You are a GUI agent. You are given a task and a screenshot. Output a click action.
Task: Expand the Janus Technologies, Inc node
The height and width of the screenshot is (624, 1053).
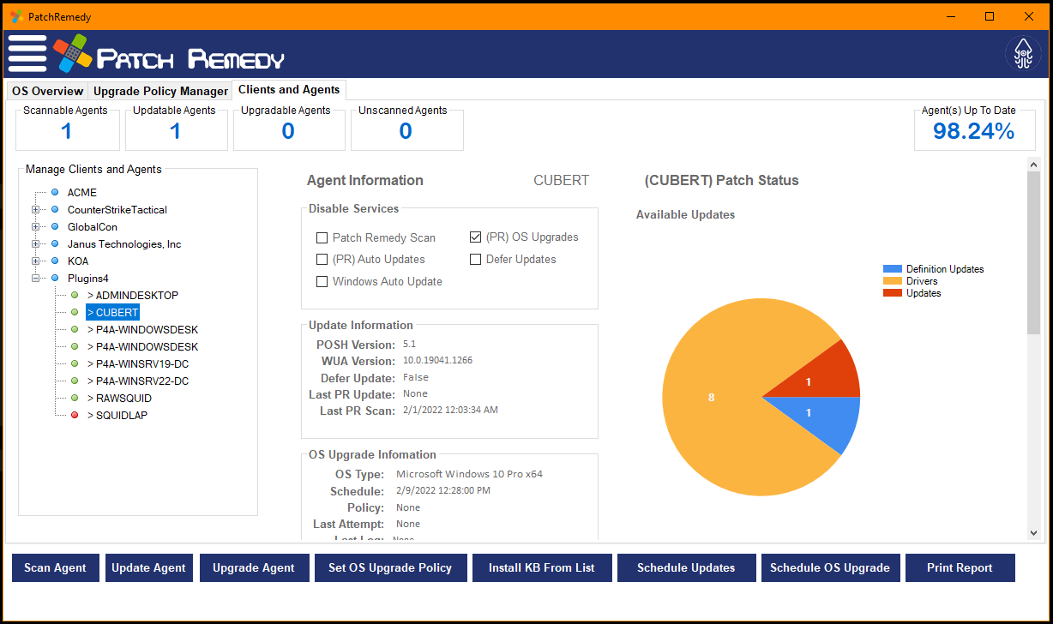tap(34, 243)
